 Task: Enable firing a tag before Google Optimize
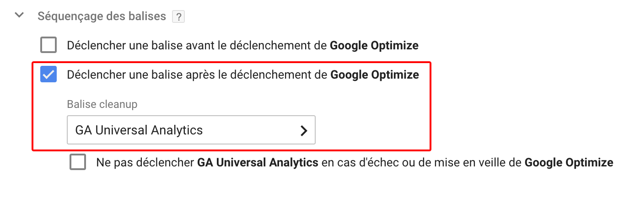pyautogui.click(x=48, y=46)
